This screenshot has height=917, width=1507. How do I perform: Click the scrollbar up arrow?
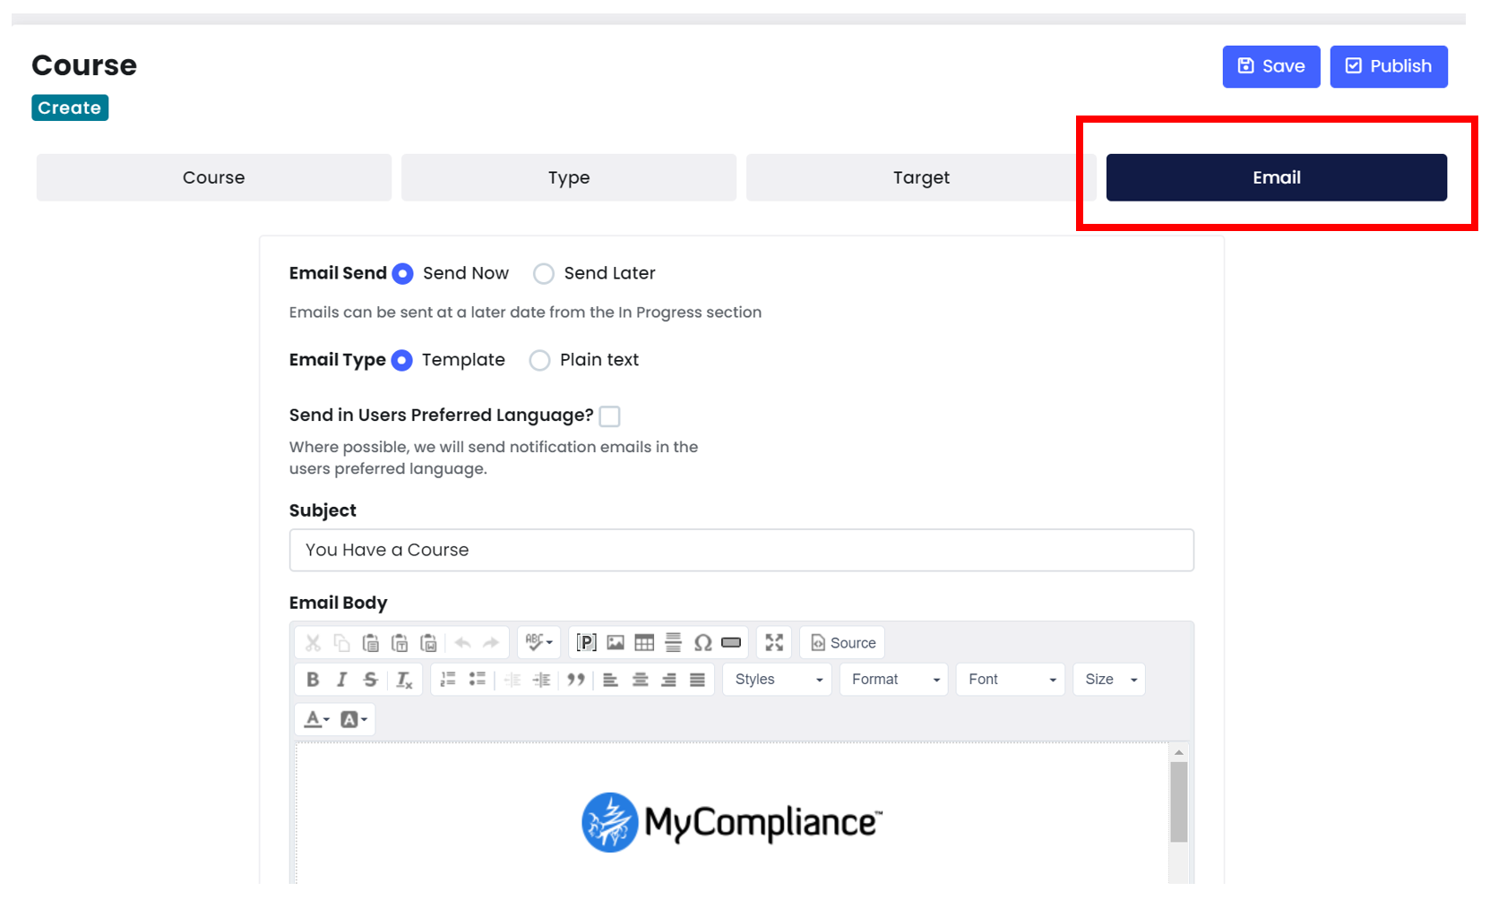point(1179,753)
